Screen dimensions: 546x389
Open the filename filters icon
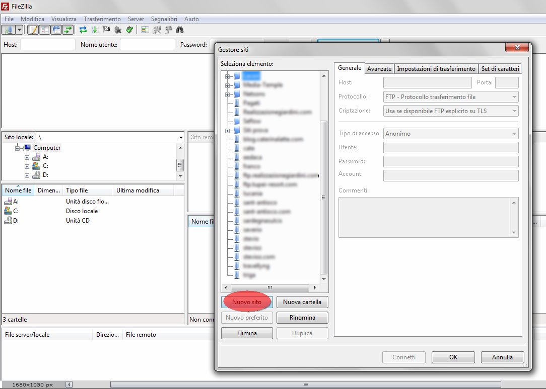145,30
